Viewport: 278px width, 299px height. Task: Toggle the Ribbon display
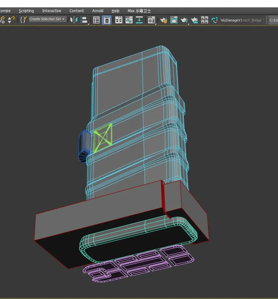tap(119, 20)
